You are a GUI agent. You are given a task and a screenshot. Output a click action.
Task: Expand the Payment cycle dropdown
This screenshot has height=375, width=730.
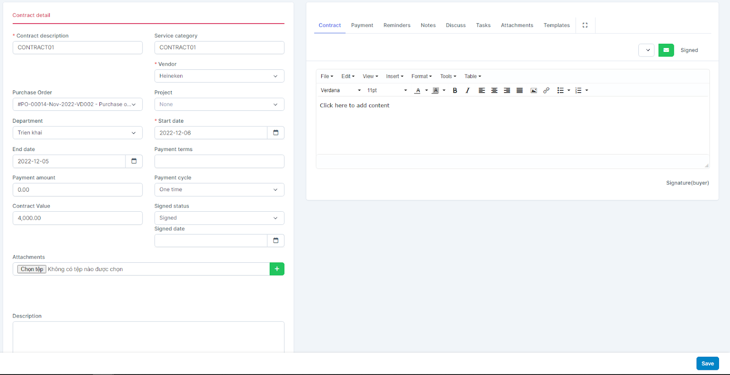click(219, 190)
